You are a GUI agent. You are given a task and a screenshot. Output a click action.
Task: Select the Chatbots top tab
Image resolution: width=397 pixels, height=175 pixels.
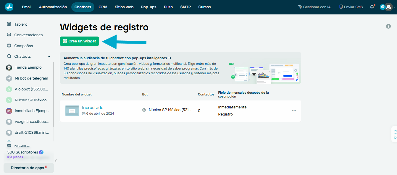tap(83, 7)
